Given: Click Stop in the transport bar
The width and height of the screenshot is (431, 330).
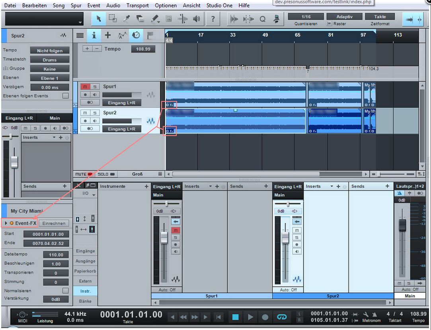Looking at the screenshot, I should pos(235,317).
